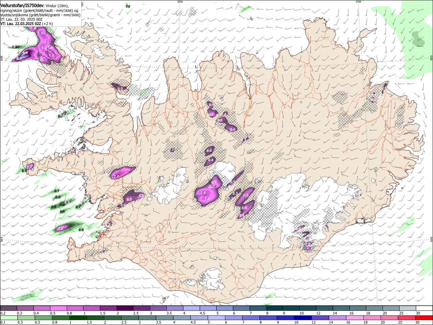Image resolution: width=433 pixels, height=325 pixels.
Task: Click the 'IT: Lau. 22. 03. 2025 00Z' line
Action: tap(21, 19)
